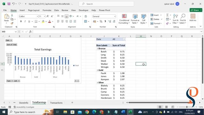The width and height of the screenshot is (204, 115).
Task: Open the Calibri font name dropdown
Action: (37, 16)
